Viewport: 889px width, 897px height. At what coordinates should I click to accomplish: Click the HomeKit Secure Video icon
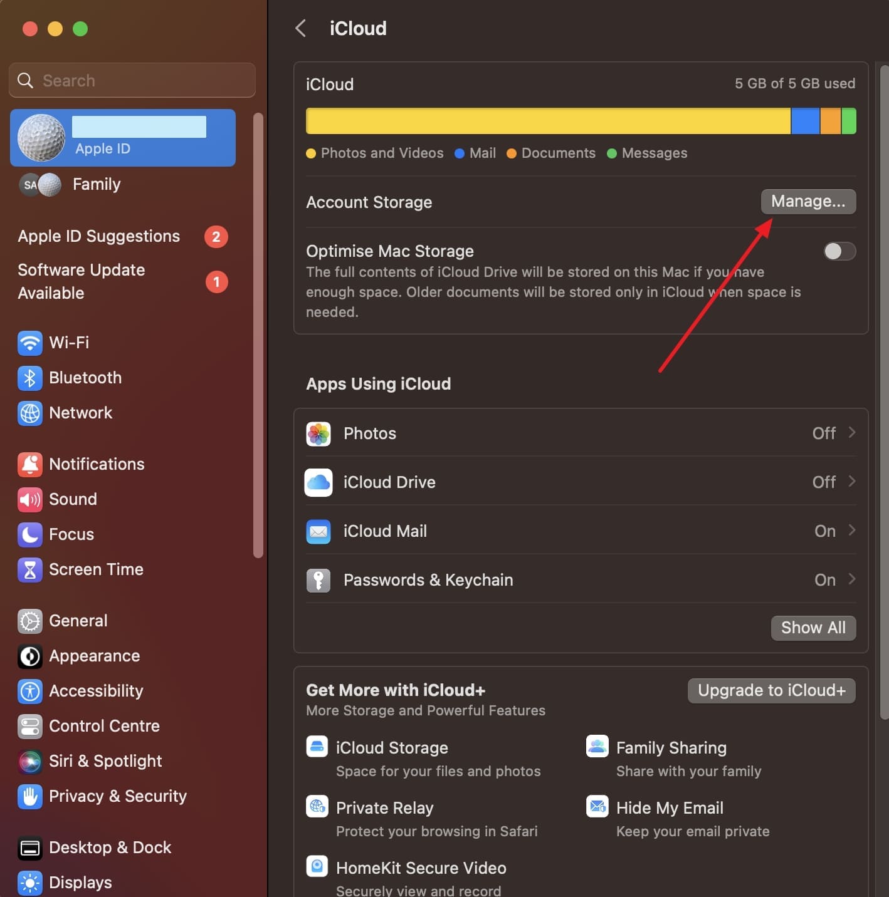point(317,866)
